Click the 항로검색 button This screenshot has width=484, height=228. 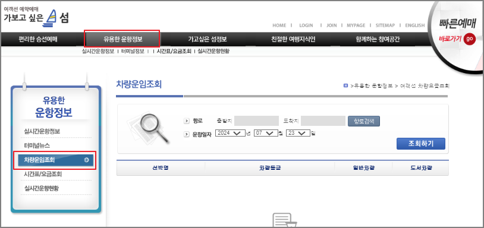coord(364,121)
